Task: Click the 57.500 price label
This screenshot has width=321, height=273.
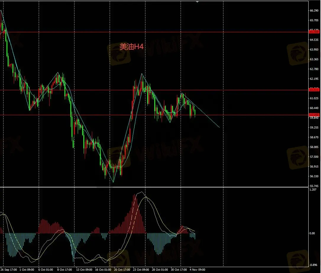Action: pos(314,157)
